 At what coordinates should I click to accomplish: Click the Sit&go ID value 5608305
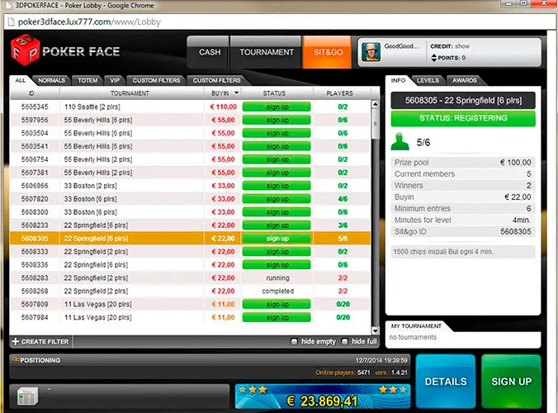(516, 231)
